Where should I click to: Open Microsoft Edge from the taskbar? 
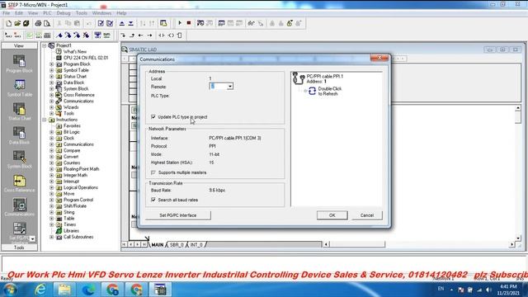(88, 290)
